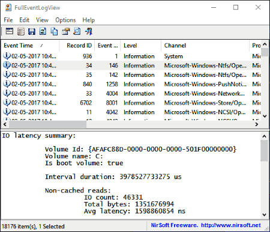Click the details pane vertical scrollbar thumb
This screenshot has height=232, width=270.
click(264, 151)
